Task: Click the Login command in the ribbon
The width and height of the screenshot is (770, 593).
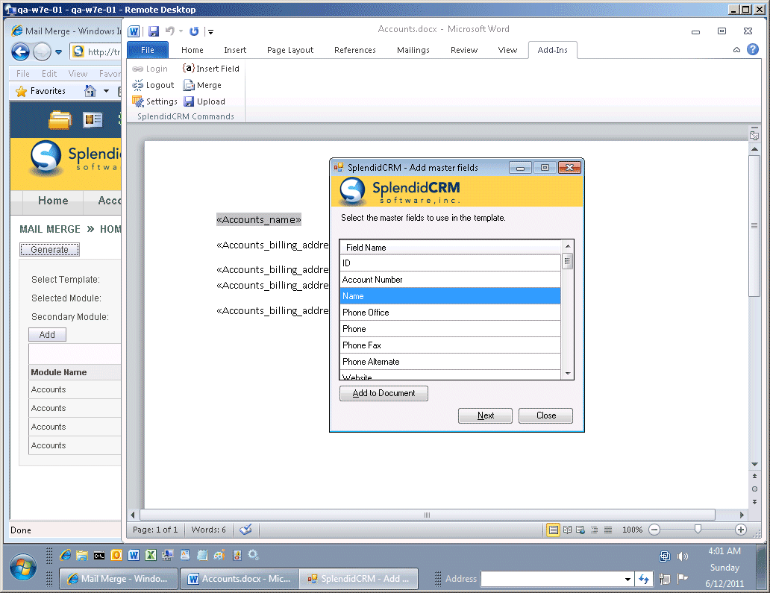Action: [150, 69]
